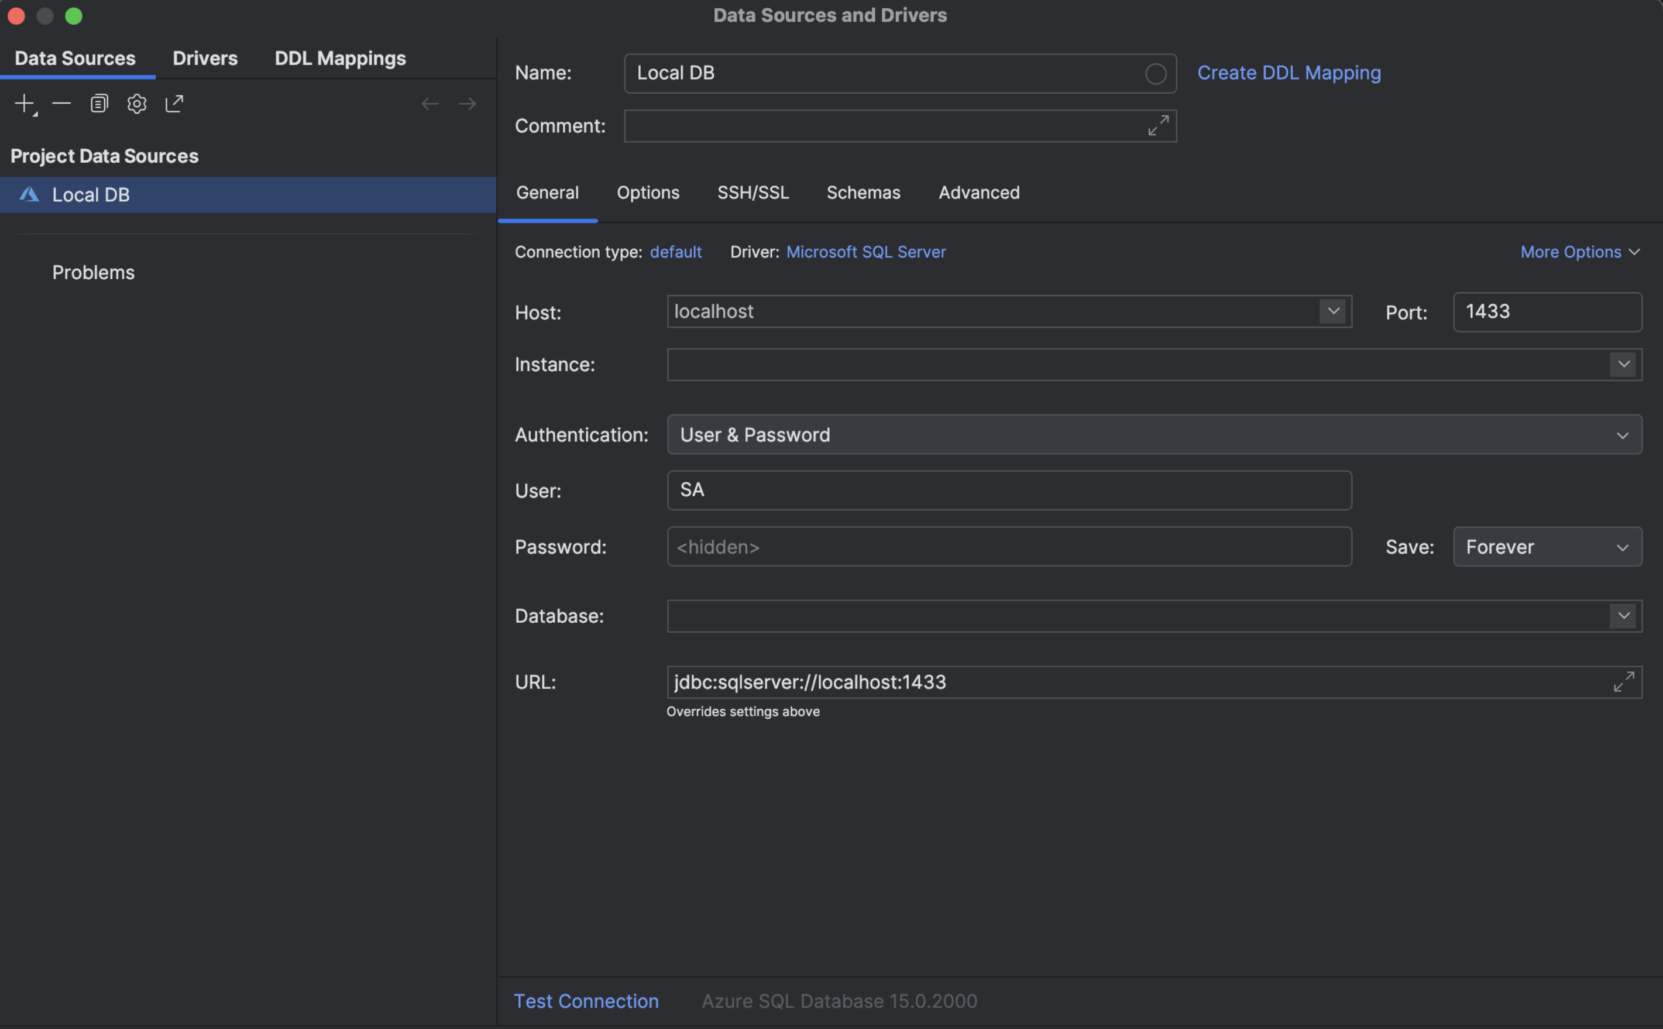Click the Create DDL Mapping link
The width and height of the screenshot is (1663, 1029).
[1289, 73]
